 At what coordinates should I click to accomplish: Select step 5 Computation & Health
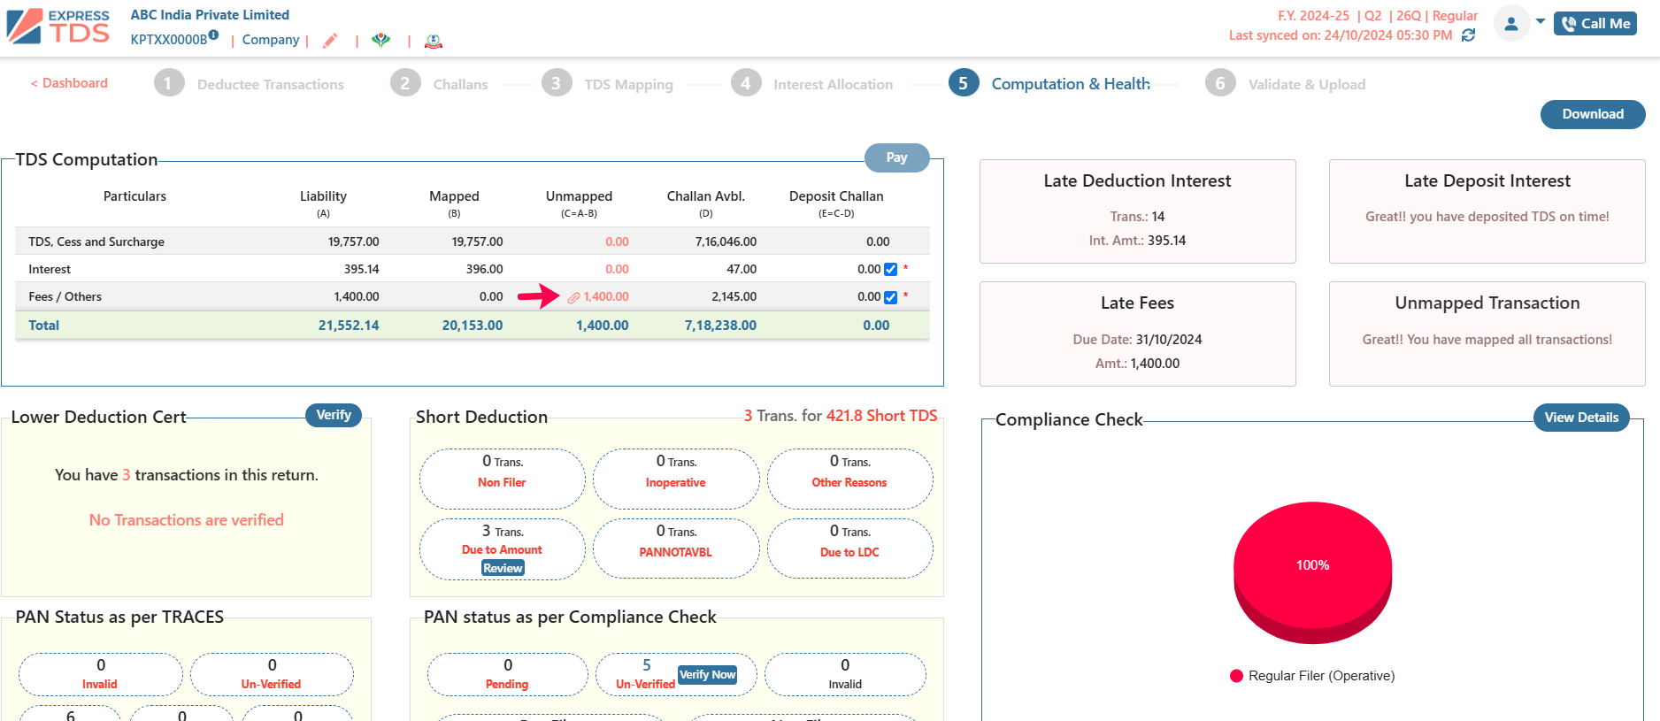[x=1049, y=84]
